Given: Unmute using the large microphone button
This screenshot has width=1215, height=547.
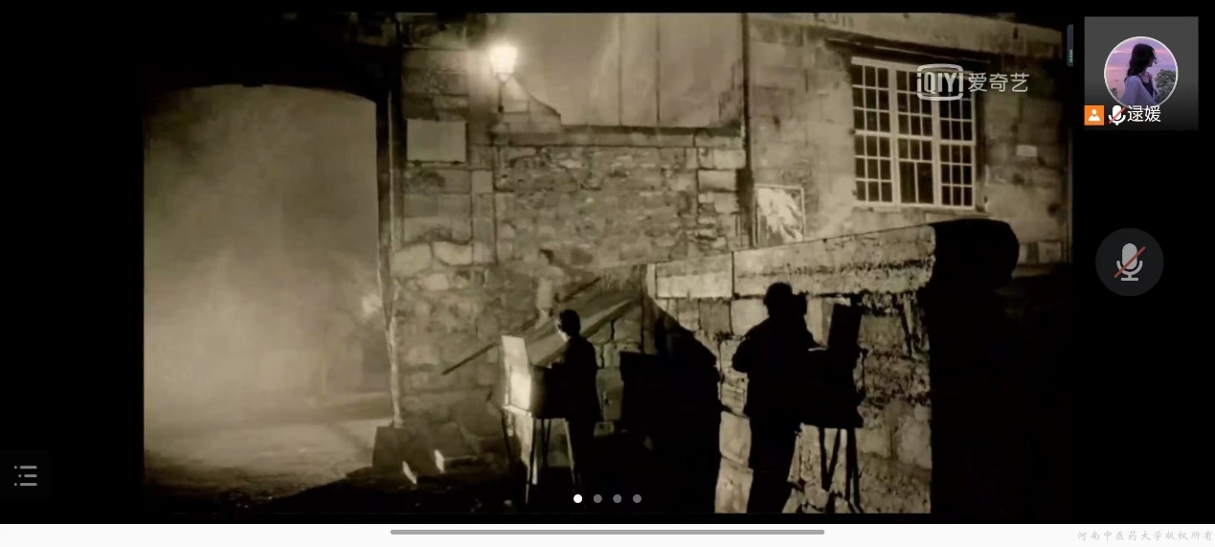Looking at the screenshot, I should click(x=1129, y=262).
